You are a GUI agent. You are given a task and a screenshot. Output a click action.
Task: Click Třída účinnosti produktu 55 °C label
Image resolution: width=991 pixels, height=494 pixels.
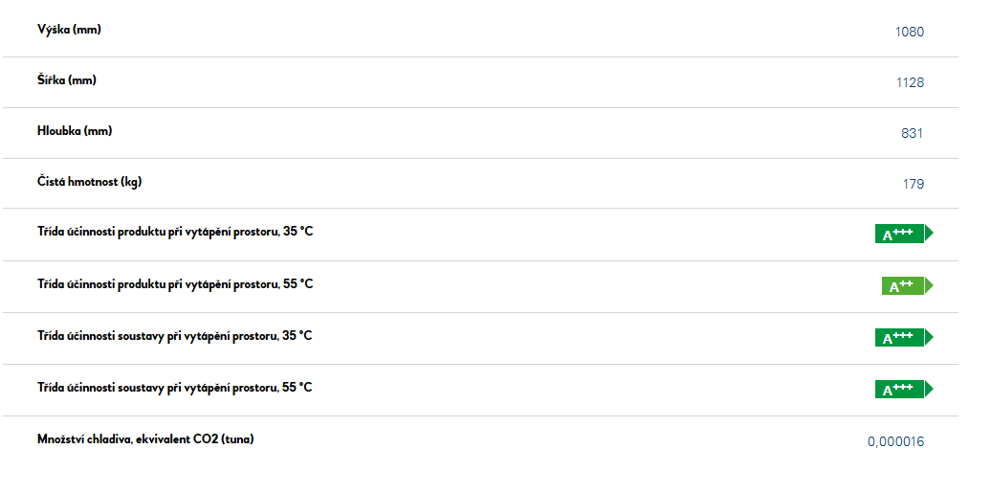175,284
